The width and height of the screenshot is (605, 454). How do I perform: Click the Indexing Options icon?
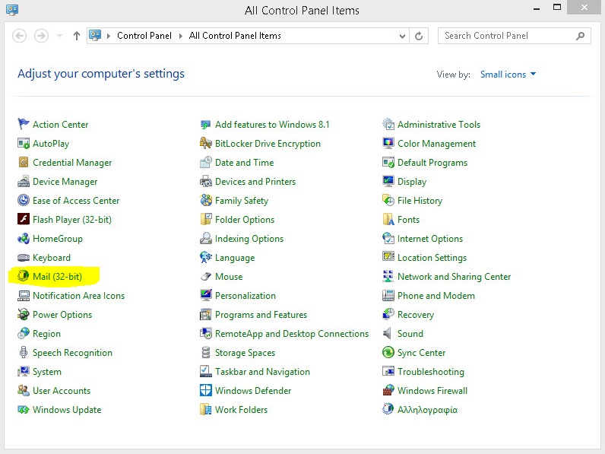(206, 238)
